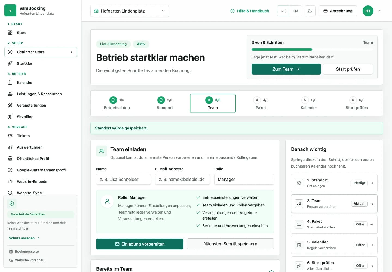Image resolution: width=392 pixels, height=272 pixels.
Task: Go to step 2/6 Standort
Action: point(165,103)
